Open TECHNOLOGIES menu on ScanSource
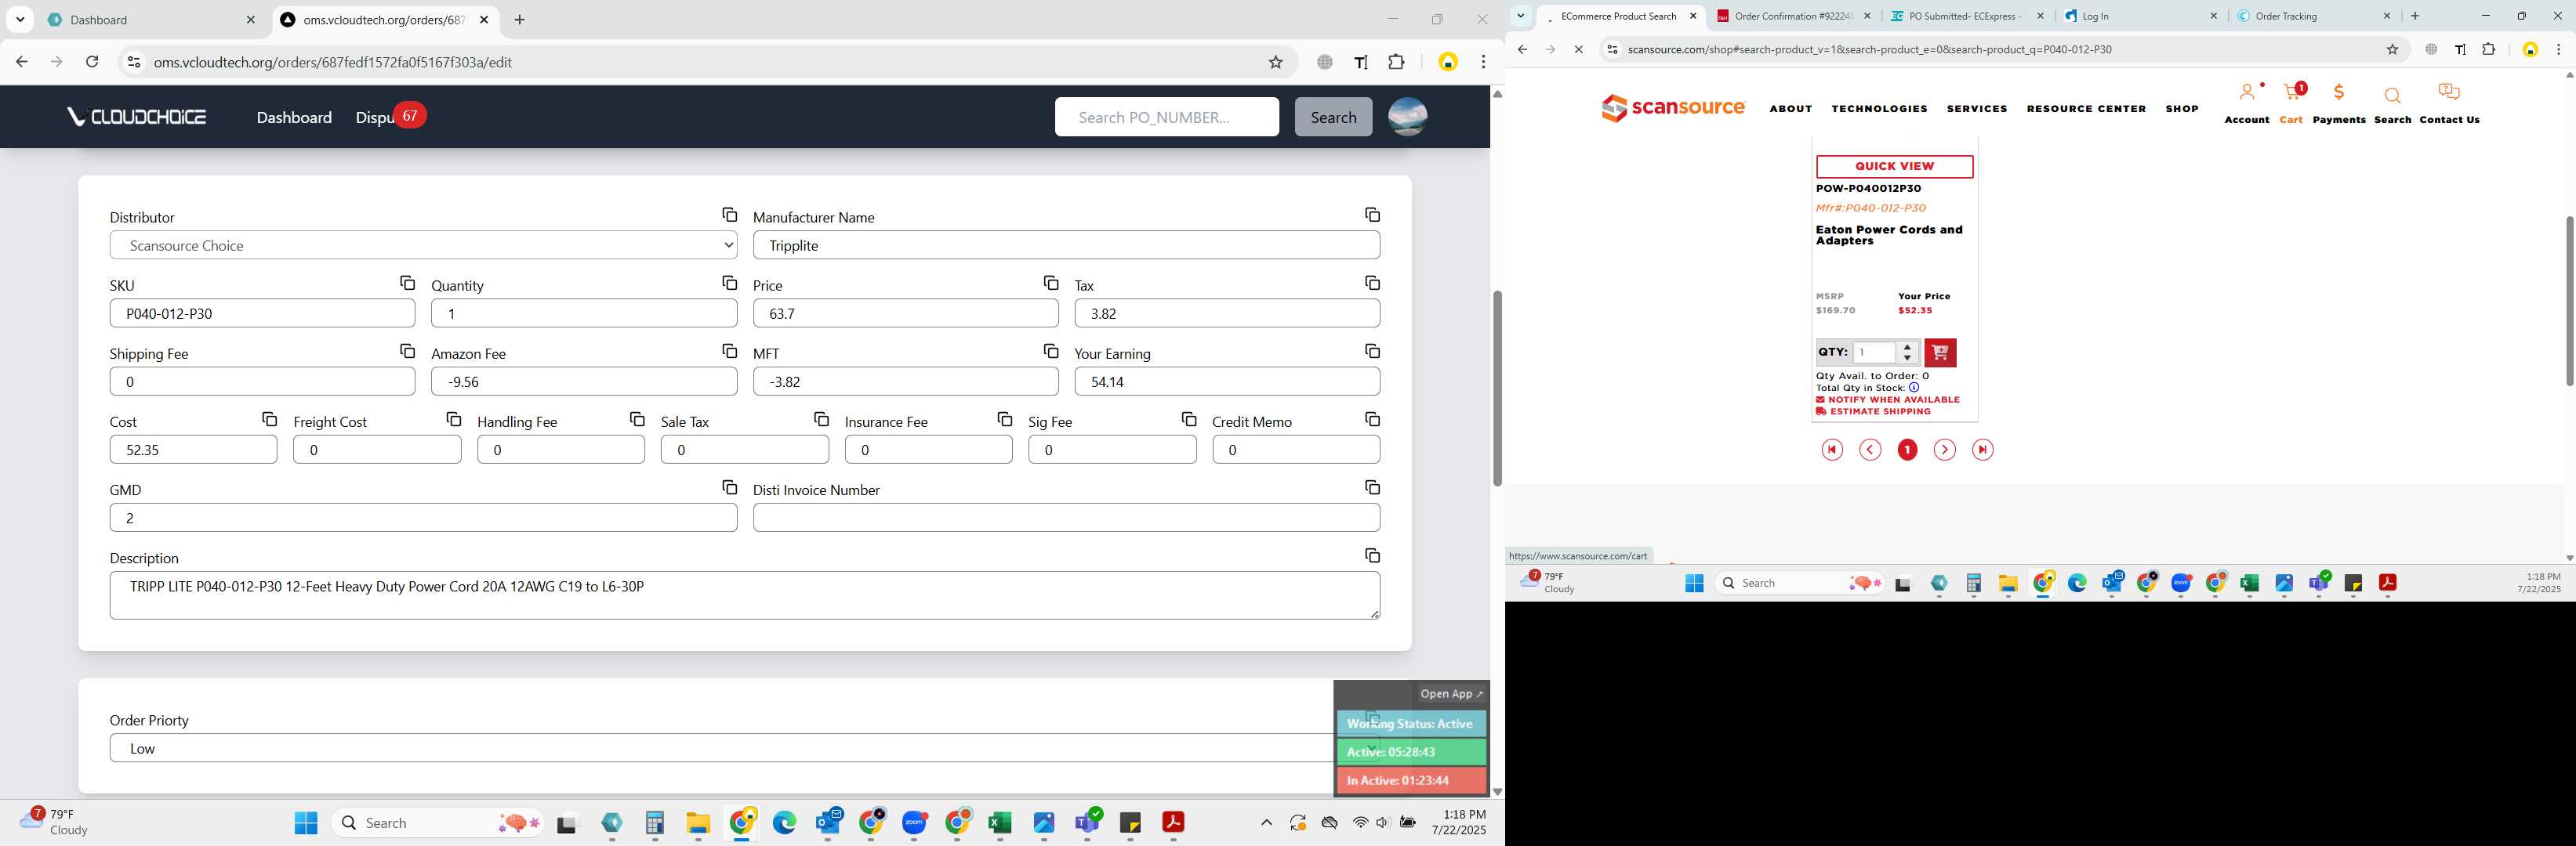The image size is (2576, 846). point(1879,109)
